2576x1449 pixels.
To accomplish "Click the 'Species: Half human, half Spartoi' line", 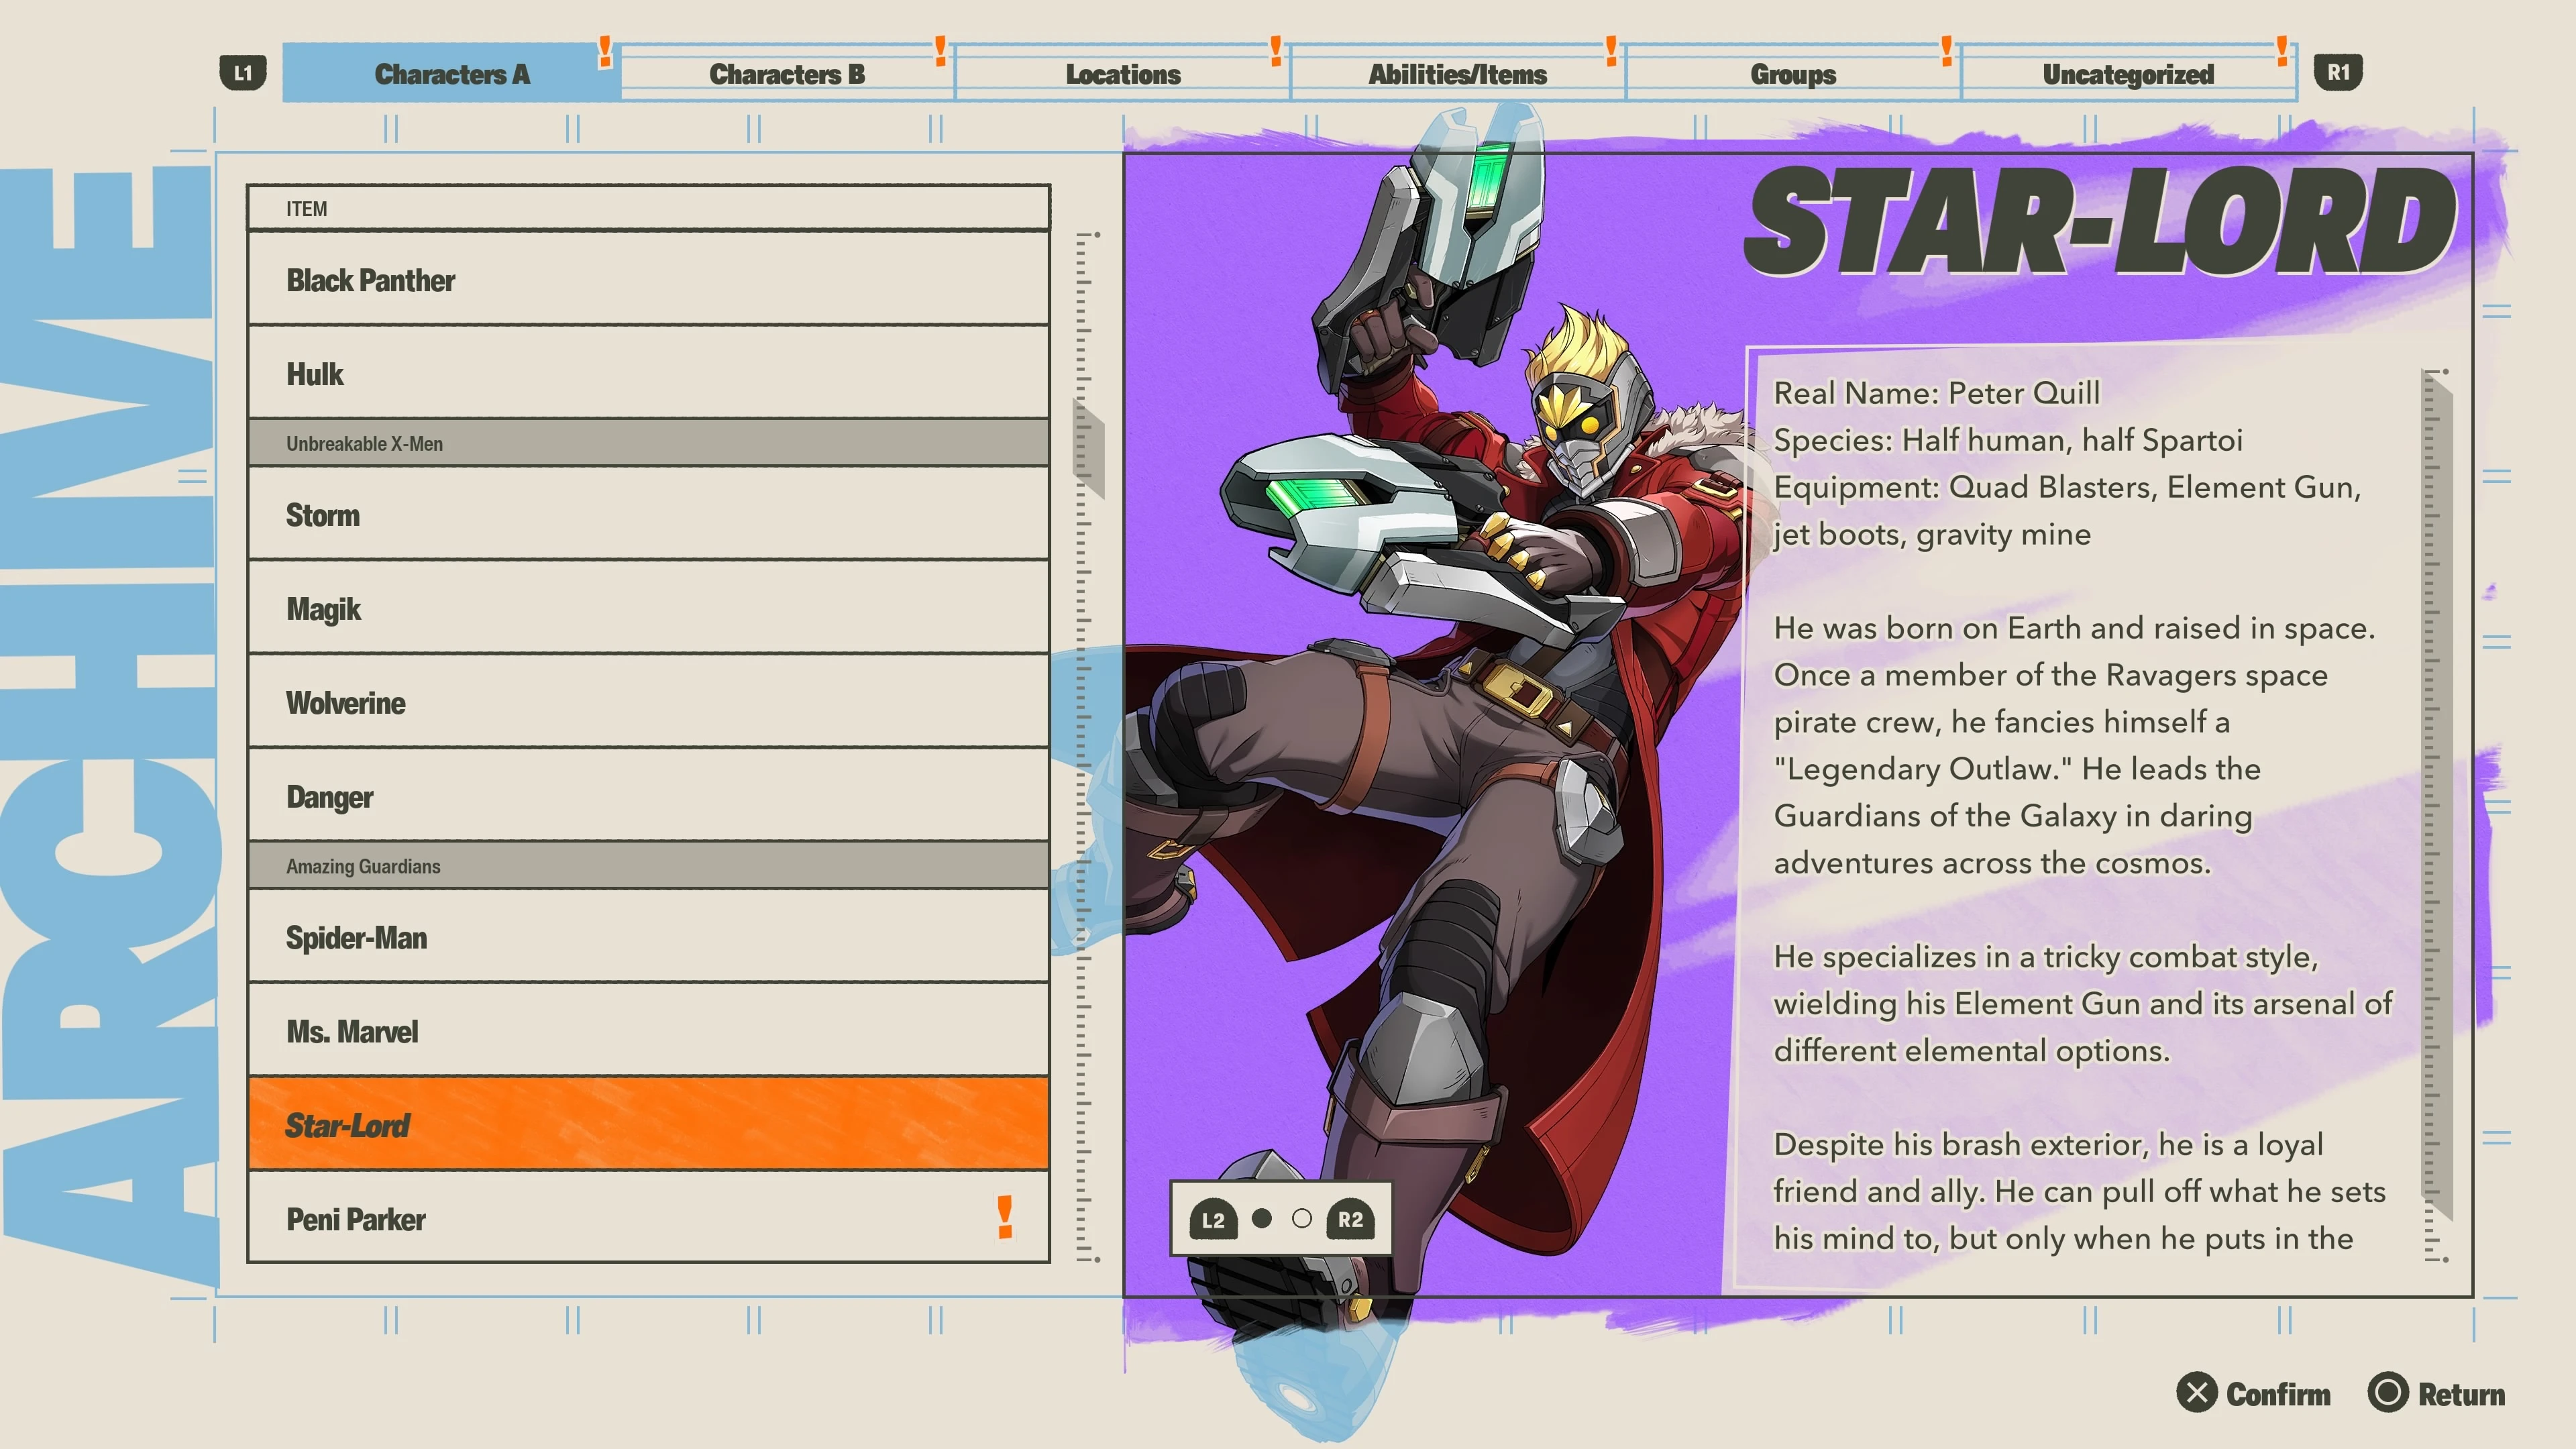I will click(x=2008, y=440).
